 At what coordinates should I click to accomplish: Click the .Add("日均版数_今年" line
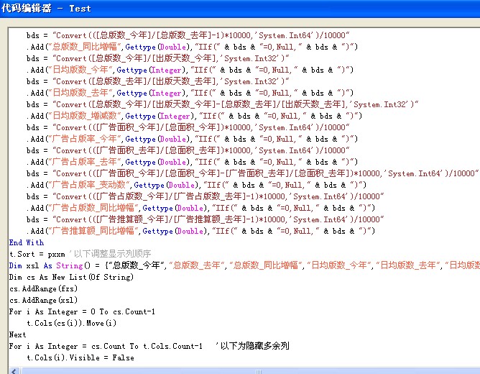pos(190,70)
